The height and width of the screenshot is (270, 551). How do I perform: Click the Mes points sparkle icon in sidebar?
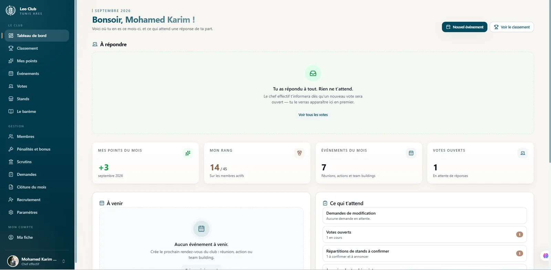(11, 61)
